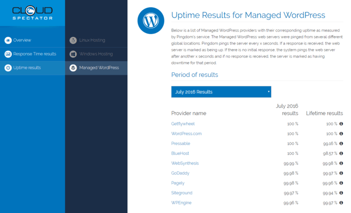Click info icon in BlueHost row
Screen dimensions: 351x213
point(341,153)
